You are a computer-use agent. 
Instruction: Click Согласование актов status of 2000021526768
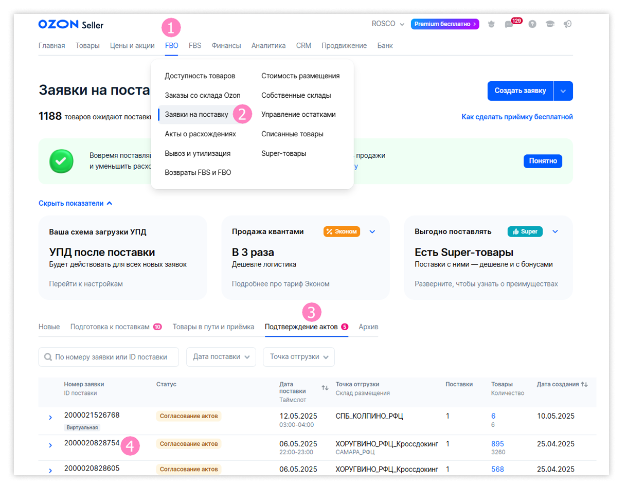coord(189,416)
